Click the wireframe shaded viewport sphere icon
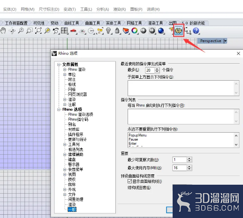The height and width of the screenshot is (218, 243). coord(152,30)
